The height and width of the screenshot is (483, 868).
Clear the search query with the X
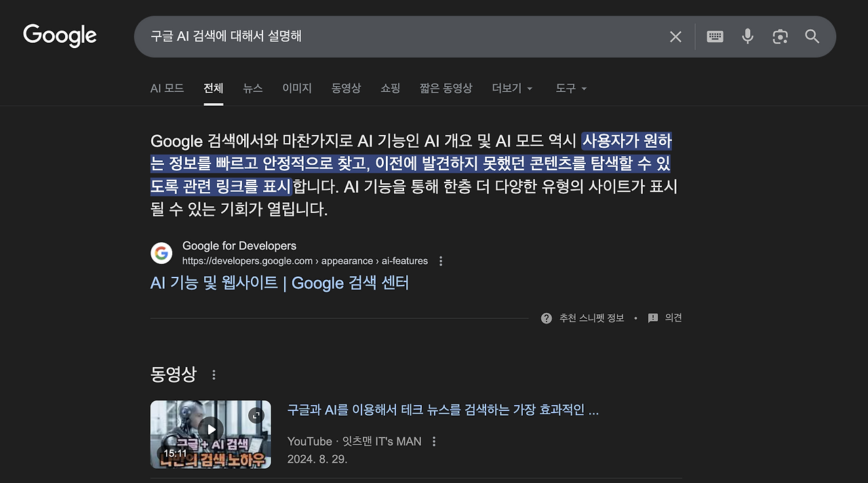click(x=675, y=37)
